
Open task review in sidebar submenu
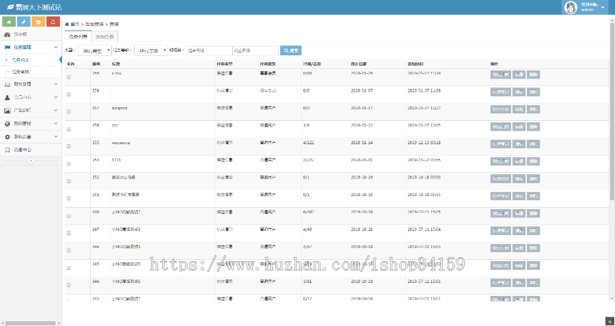pyautogui.click(x=20, y=72)
